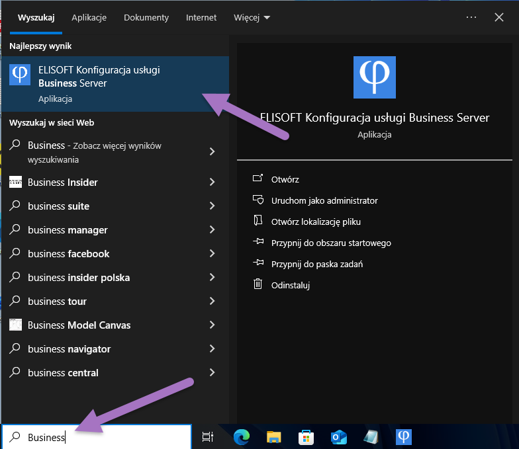Expand the 'business central' suggestion arrow
This screenshot has height=449, width=519.
point(212,373)
